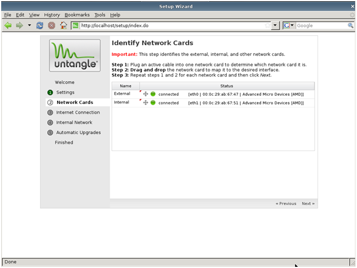
Task: Select Internet Connection step in sidebar
Action: click(x=78, y=112)
